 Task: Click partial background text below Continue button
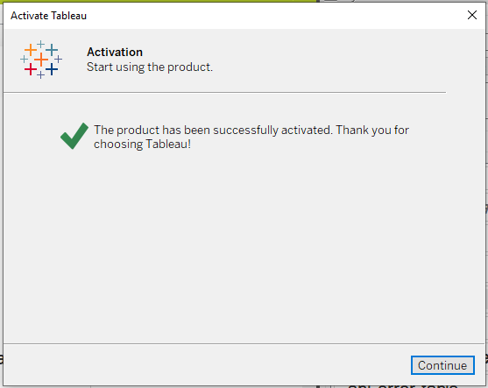(403, 386)
